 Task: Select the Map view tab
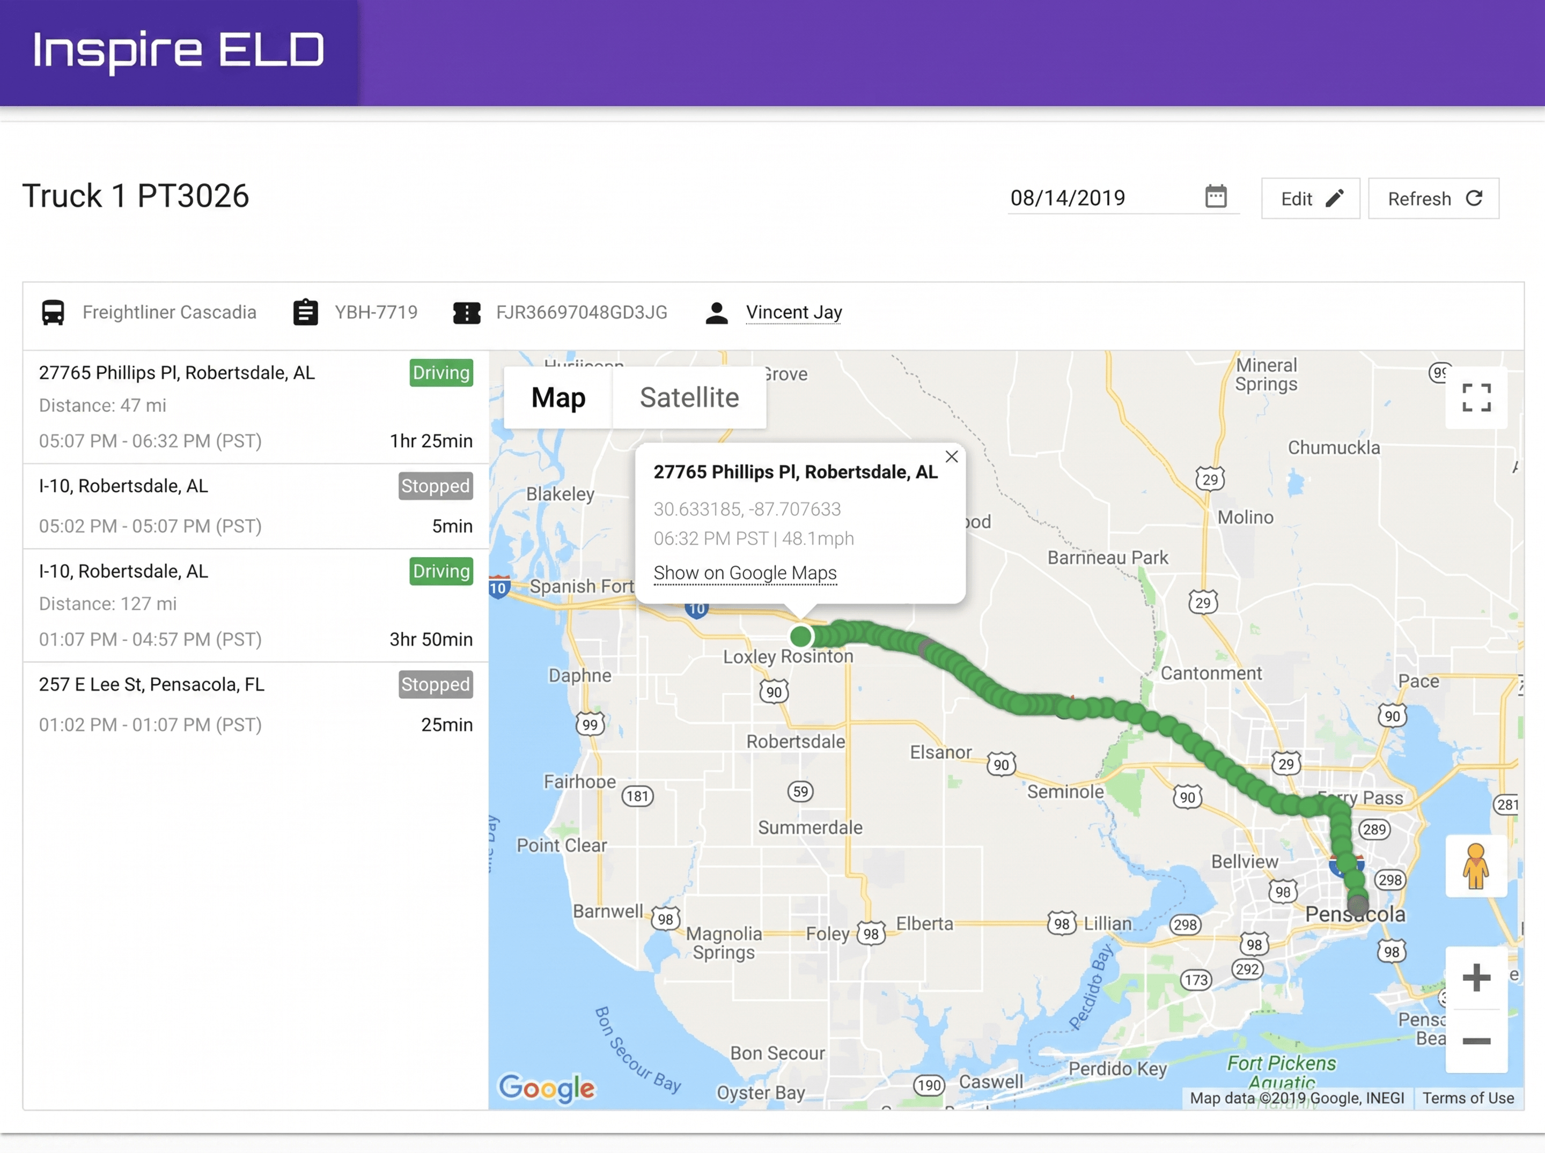(558, 398)
